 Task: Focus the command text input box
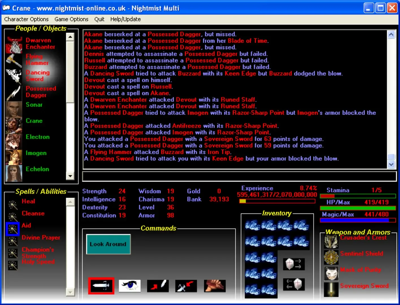(x=239, y=176)
